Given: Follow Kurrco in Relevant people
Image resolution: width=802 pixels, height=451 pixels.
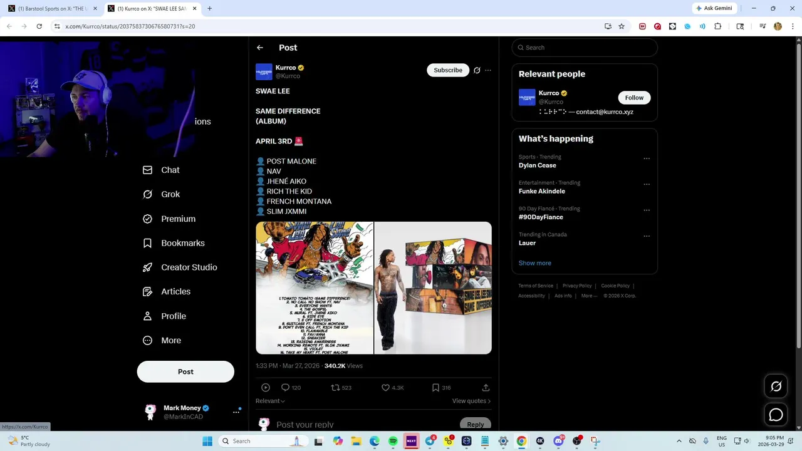Looking at the screenshot, I should pos(634,98).
